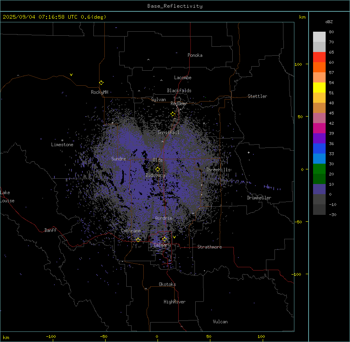Click the Stettler city label
Screen dimensions: 350x342
(x=257, y=96)
